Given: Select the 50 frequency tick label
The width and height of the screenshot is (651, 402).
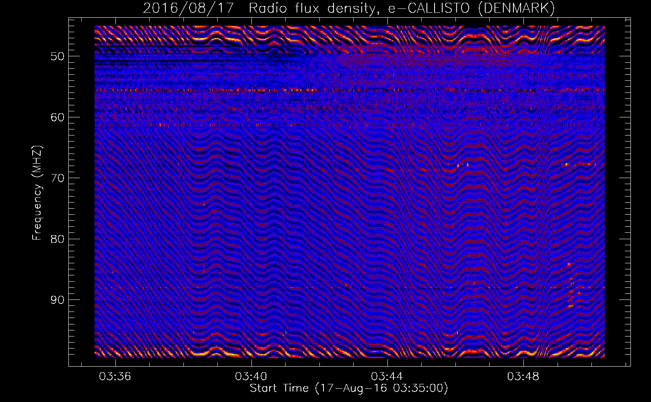Looking at the screenshot, I should click(57, 56).
